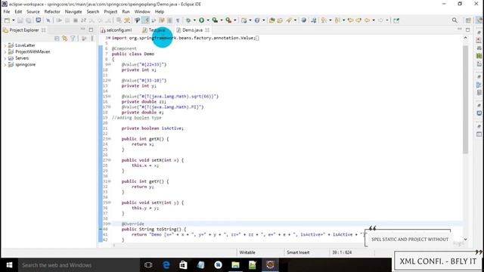Open the Back history dropdown arrow
Viewport: 484px width, 272px height.
point(373,20)
